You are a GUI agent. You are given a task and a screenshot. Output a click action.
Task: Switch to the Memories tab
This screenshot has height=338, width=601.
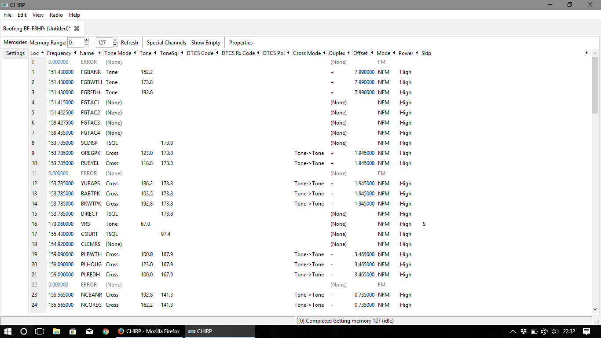pyautogui.click(x=15, y=42)
